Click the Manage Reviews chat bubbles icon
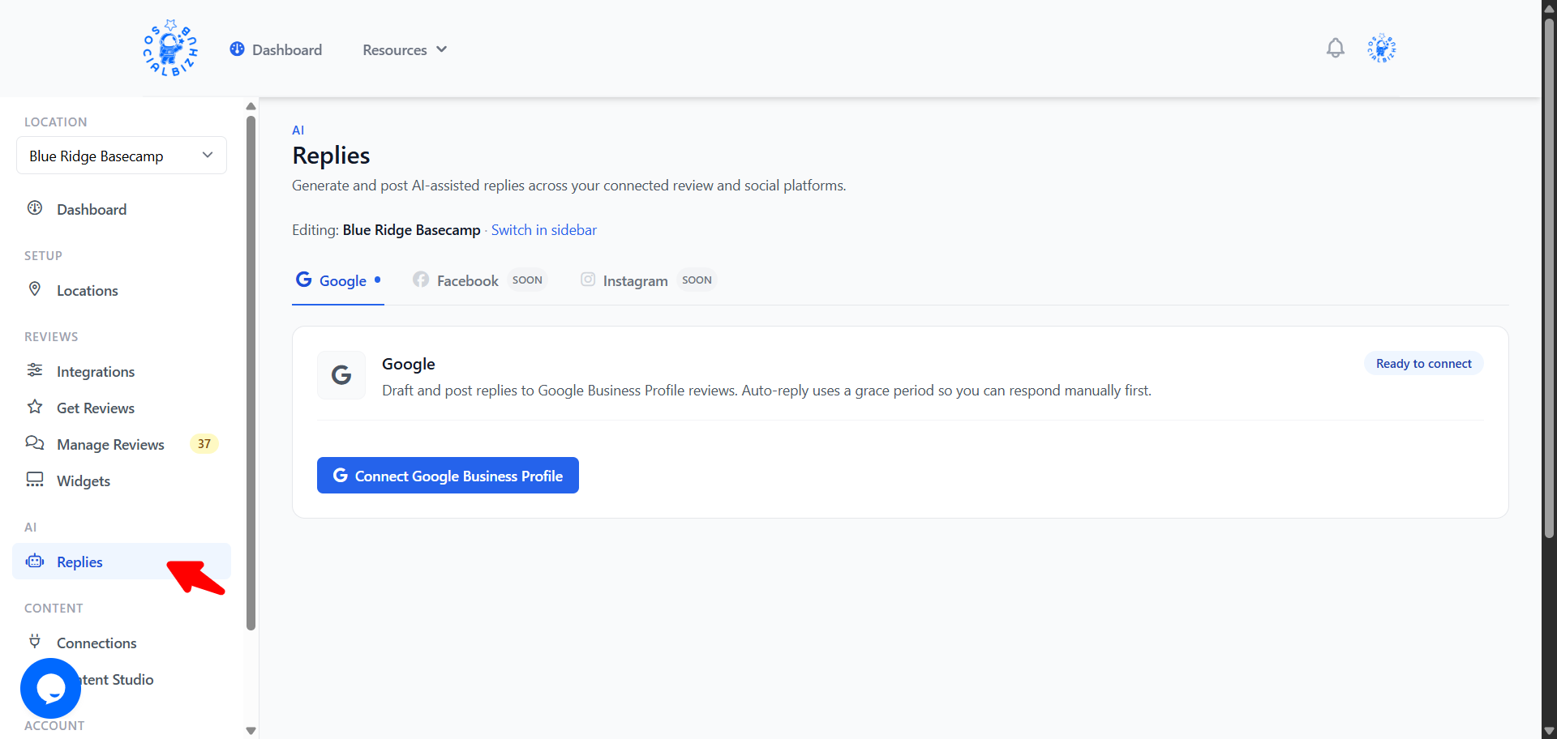This screenshot has height=739, width=1557. (35, 443)
